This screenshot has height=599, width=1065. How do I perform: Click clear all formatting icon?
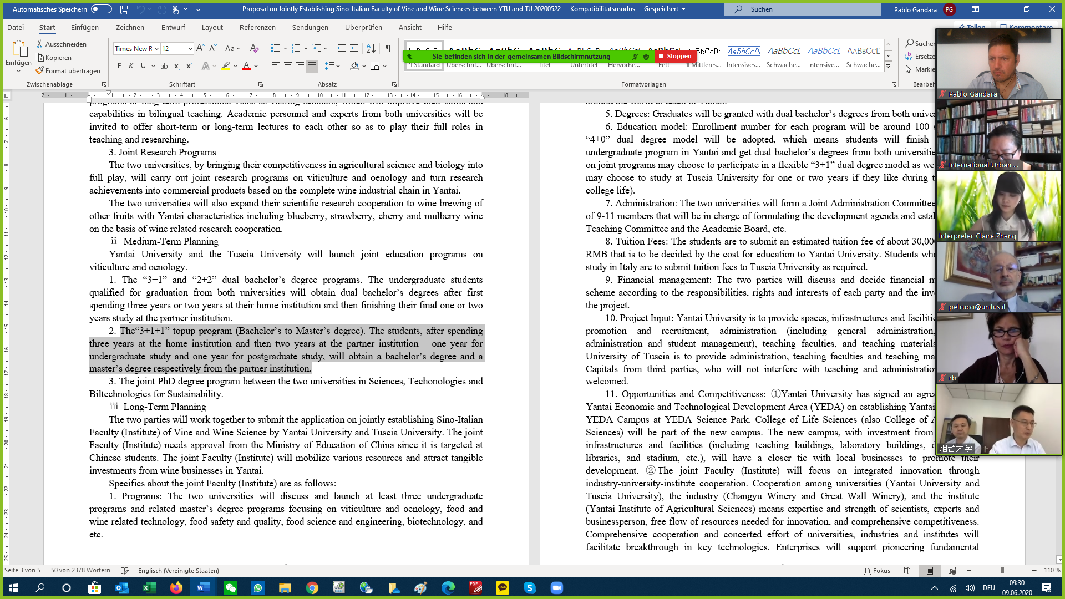(x=254, y=48)
